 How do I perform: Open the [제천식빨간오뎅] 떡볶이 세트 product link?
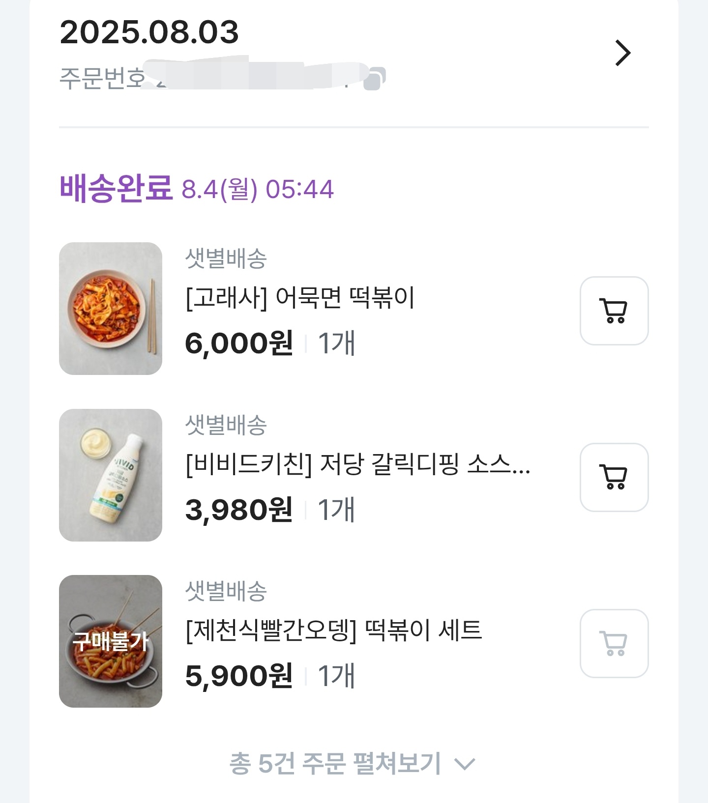pos(334,630)
